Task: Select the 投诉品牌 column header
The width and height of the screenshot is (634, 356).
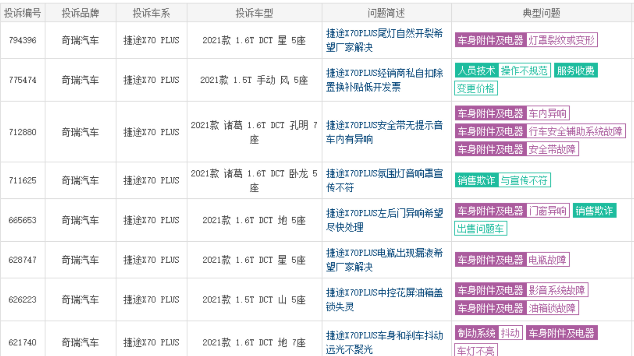Action: (80, 13)
